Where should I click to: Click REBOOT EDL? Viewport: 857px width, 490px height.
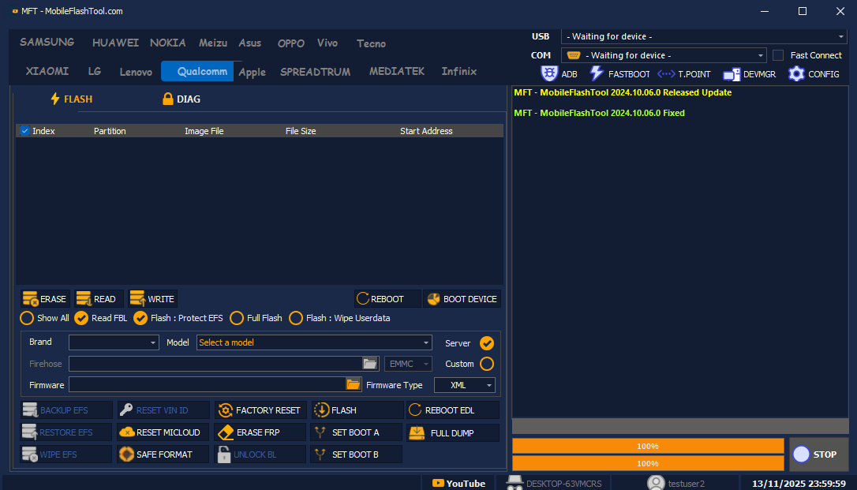click(453, 410)
